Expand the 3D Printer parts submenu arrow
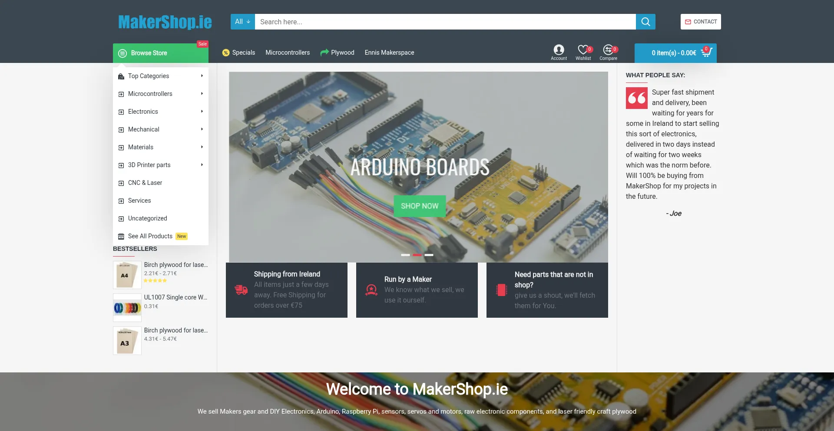834x431 pixels. pos(202,165)
